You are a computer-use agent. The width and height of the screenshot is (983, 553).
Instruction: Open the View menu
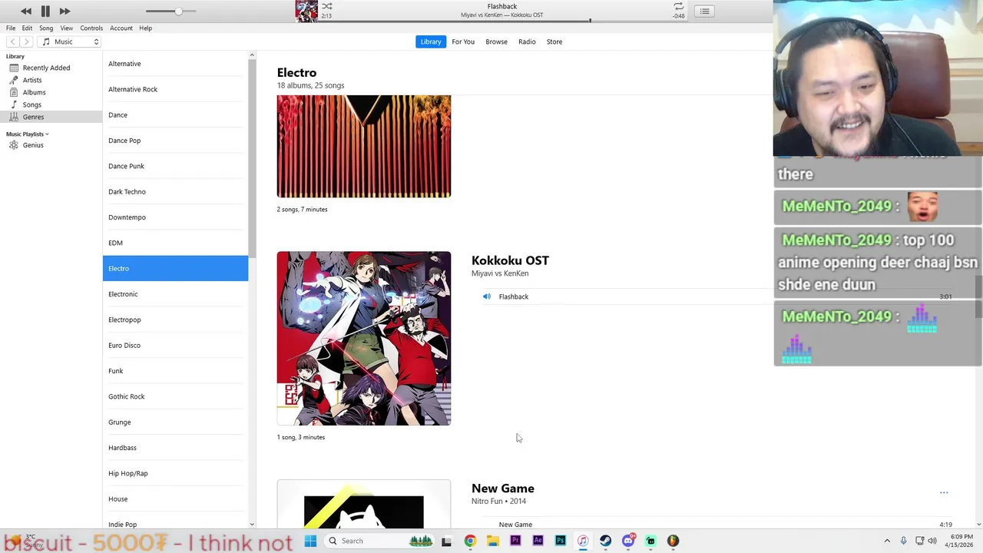point(67,28)
